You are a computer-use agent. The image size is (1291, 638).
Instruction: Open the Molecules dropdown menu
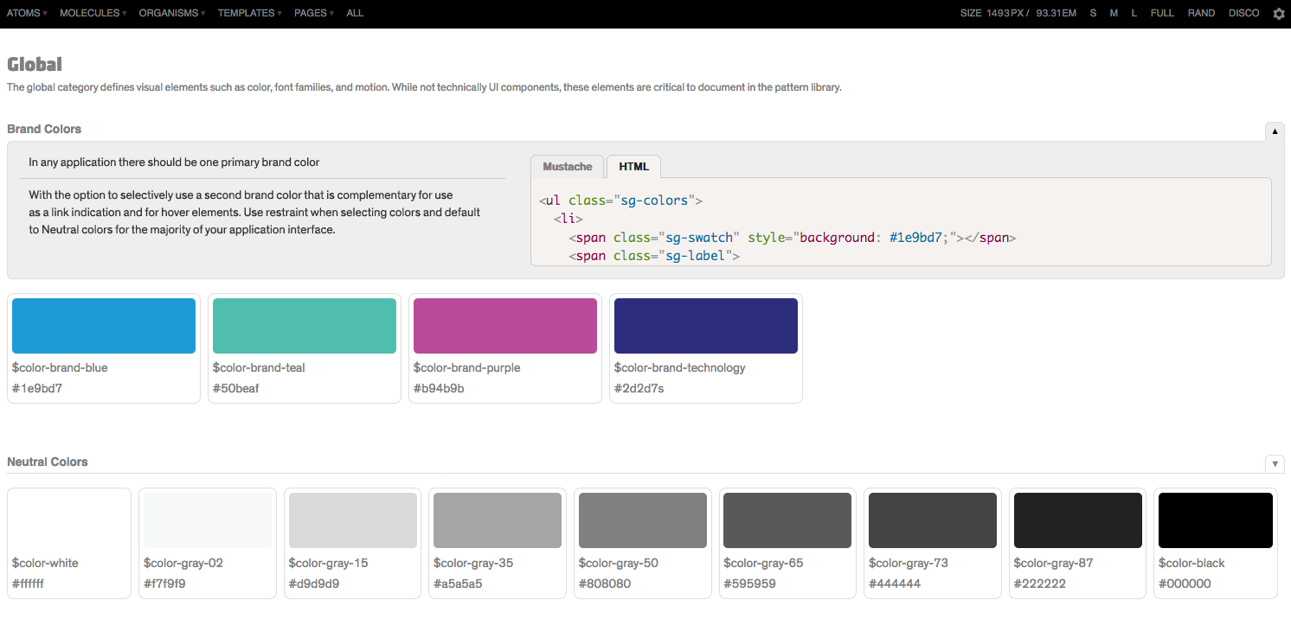pyautogui.click(x=93, y=13)
